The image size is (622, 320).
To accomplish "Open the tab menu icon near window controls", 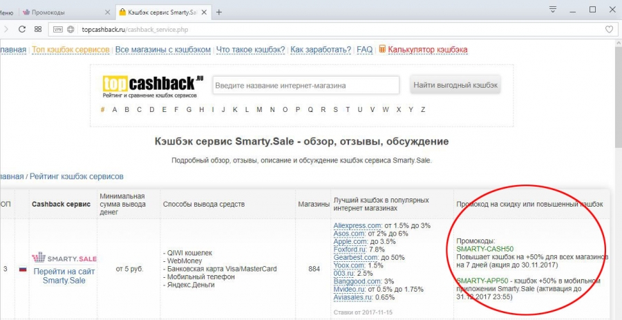I will (553, 10).
